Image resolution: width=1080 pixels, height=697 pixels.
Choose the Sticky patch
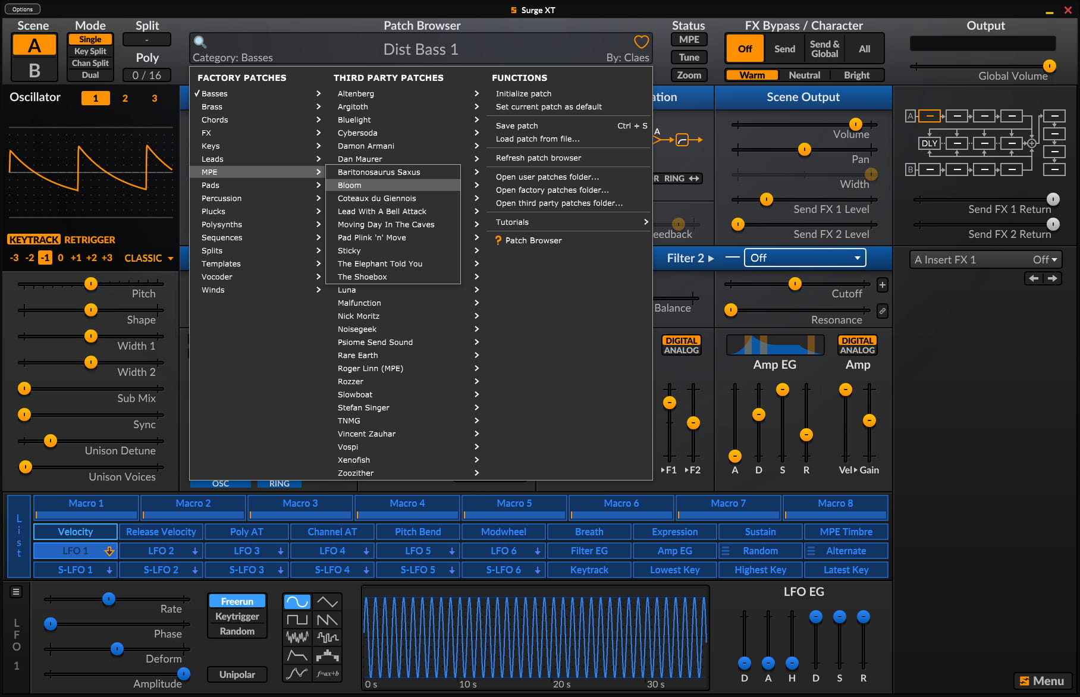tap(393, 250)
